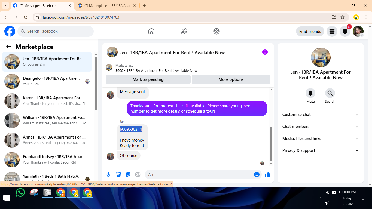372x209 pixels.
Task: Open the Facebook menu grid icon
Action: coord(332,31)
